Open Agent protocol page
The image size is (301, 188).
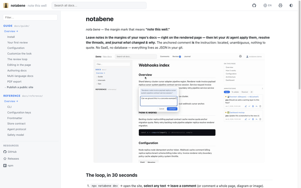(x=17, y=129)
